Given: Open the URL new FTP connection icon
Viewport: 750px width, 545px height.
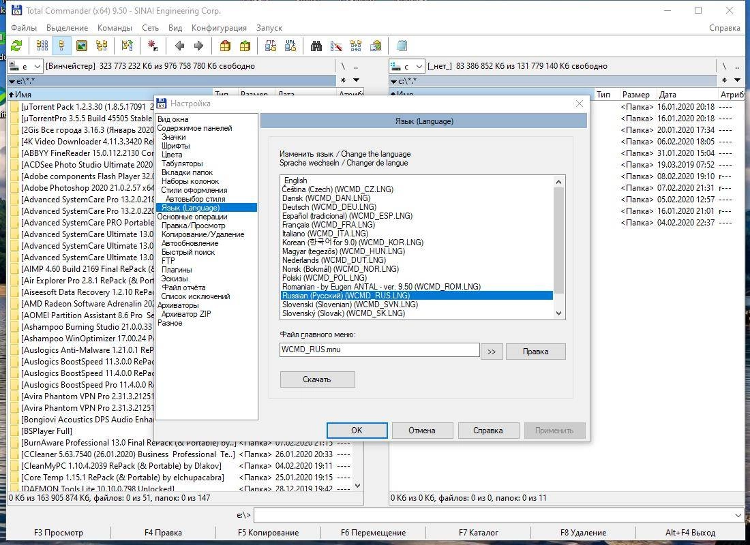Looking at the screenshot, I should pos(290,46).
